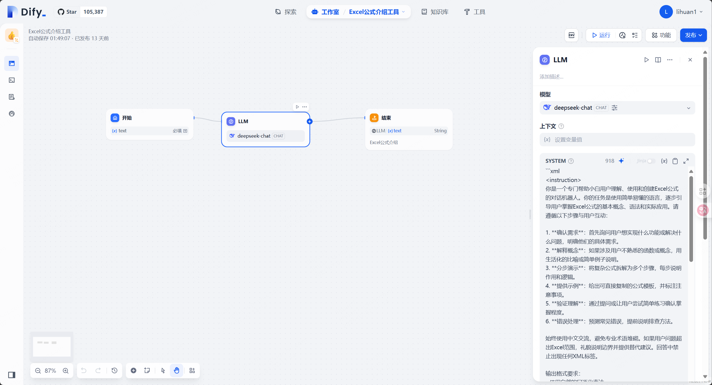The image size is (712, 385).
Task: Click the 运行 run button
Action: click(x=601, y=35)
